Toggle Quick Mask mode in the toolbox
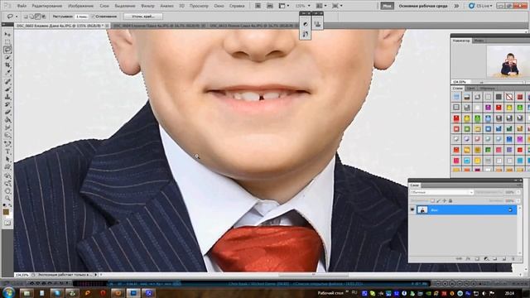Viewport: 530px width, 298px height. pyautogui.click(x=7, y=223)
